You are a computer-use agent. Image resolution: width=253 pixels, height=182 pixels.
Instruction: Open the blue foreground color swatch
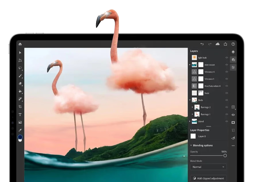click(20, 137)
